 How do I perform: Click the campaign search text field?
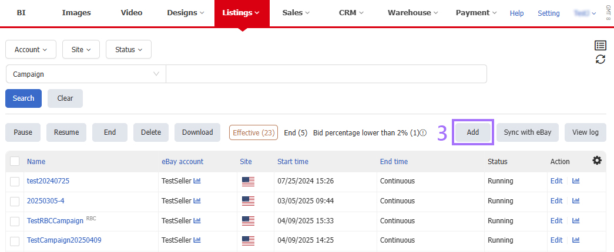point(326,74)
